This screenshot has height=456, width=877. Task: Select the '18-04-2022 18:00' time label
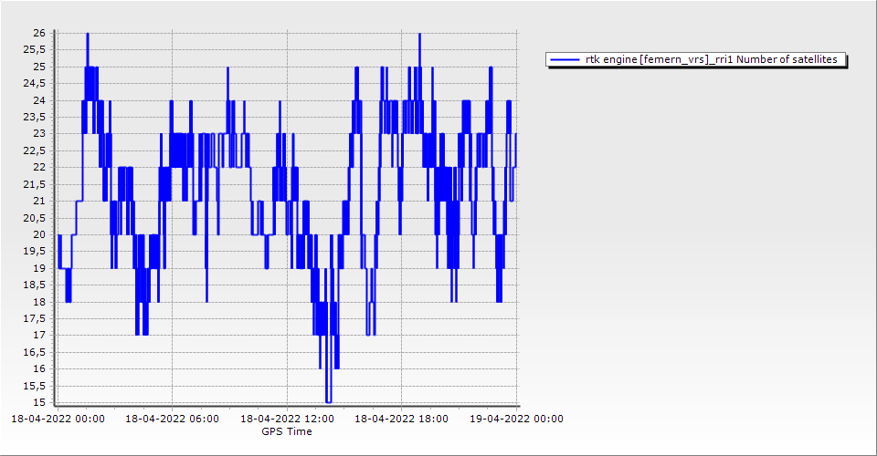coord(401,420)
